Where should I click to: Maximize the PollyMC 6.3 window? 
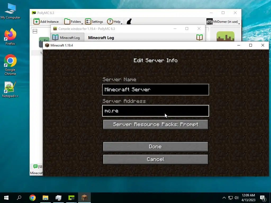click(x=223, y=13)
